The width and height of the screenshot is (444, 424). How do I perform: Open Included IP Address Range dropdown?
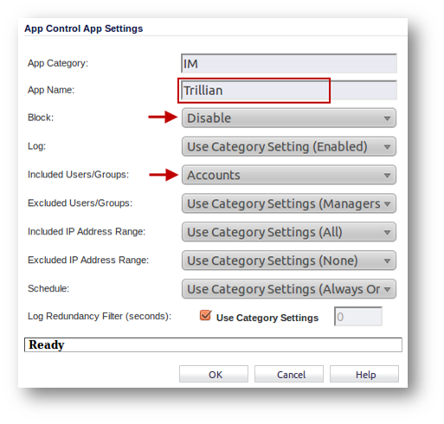click(x=289, y=232)
